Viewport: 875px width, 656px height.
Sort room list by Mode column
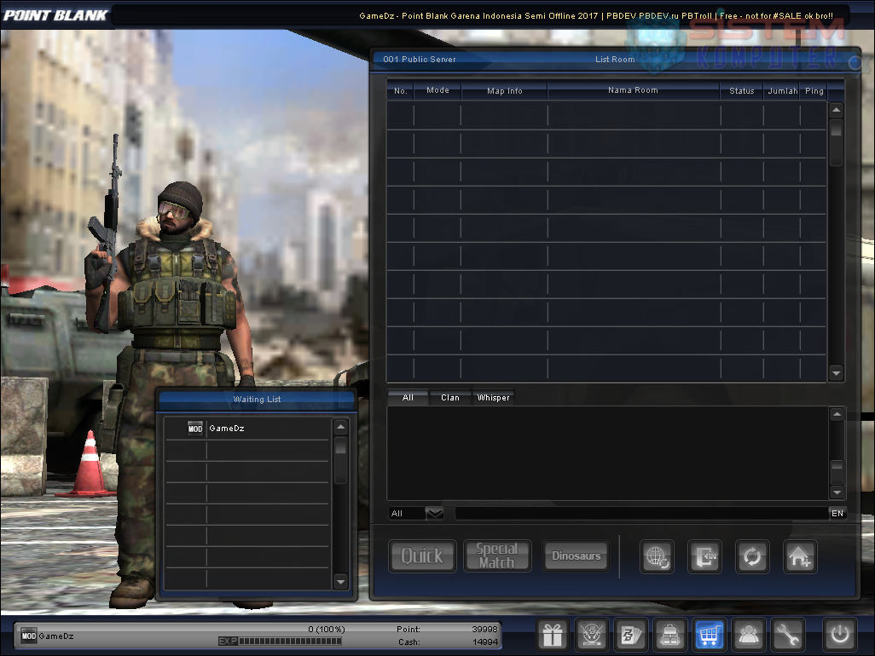[437, 90]
